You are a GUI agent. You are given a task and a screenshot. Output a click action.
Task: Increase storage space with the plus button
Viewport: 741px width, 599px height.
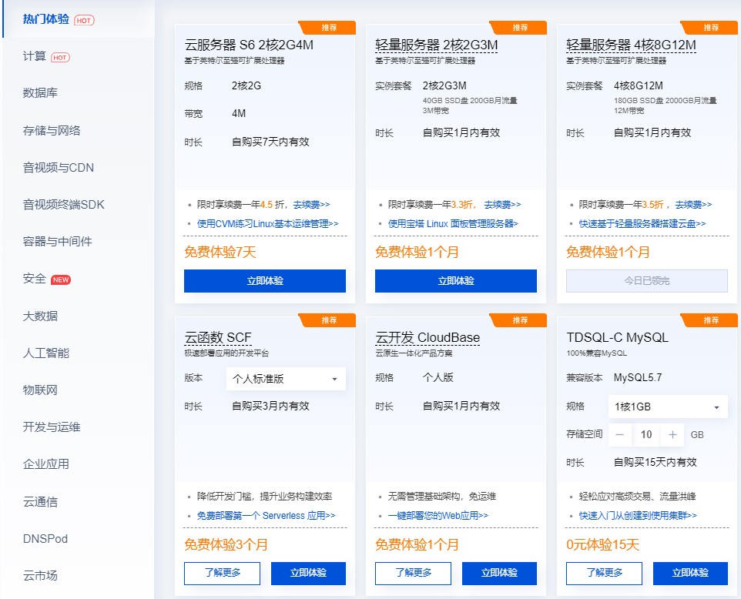point(672,434)
